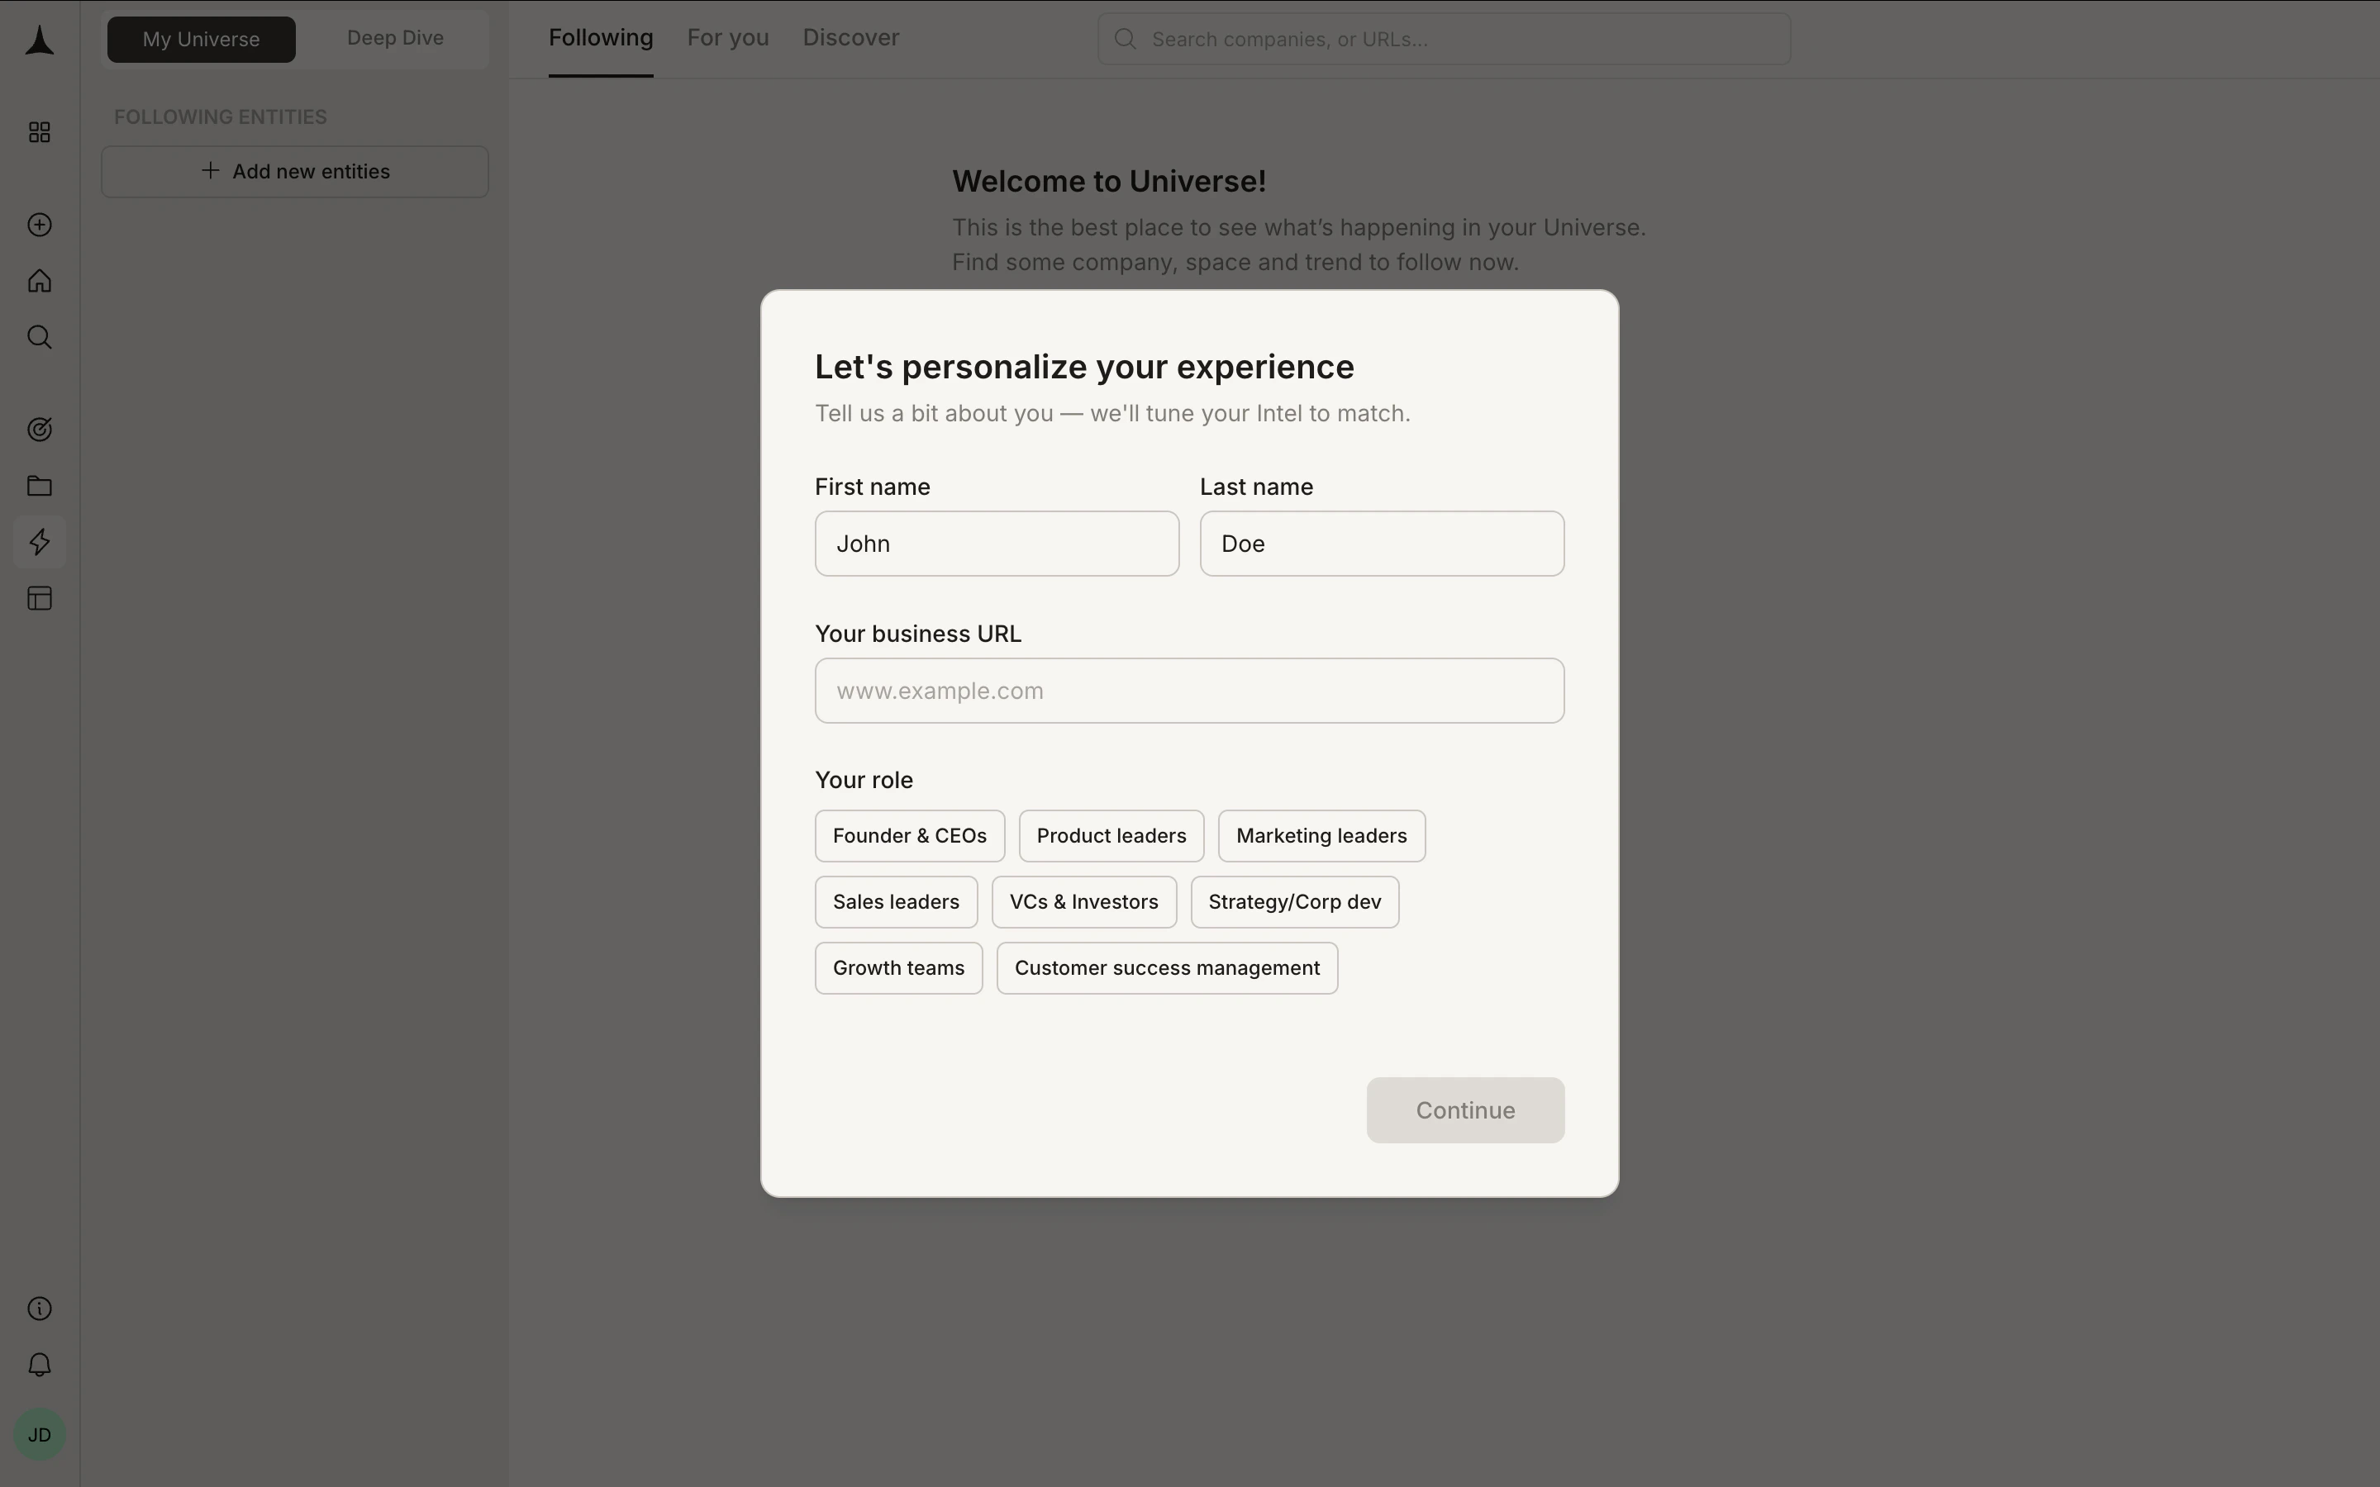Open the For you tab
This screenshot has height=1487, width=2380.
click(x=728, y=38)
